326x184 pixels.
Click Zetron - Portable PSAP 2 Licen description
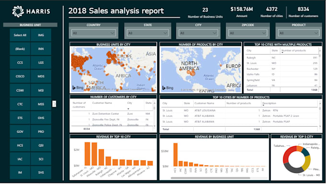[280, 116]
